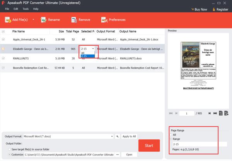Screen dimensions: 232x161
Task: Select All in the page dropdown list
Action: (83, 53)
